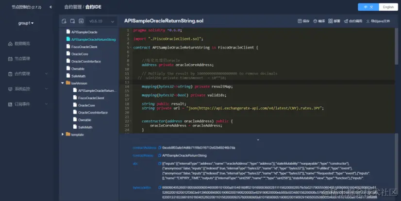This screenshot has width=401, height=201.
Task: Click the 保存 save button
Action: click(303, 21)
